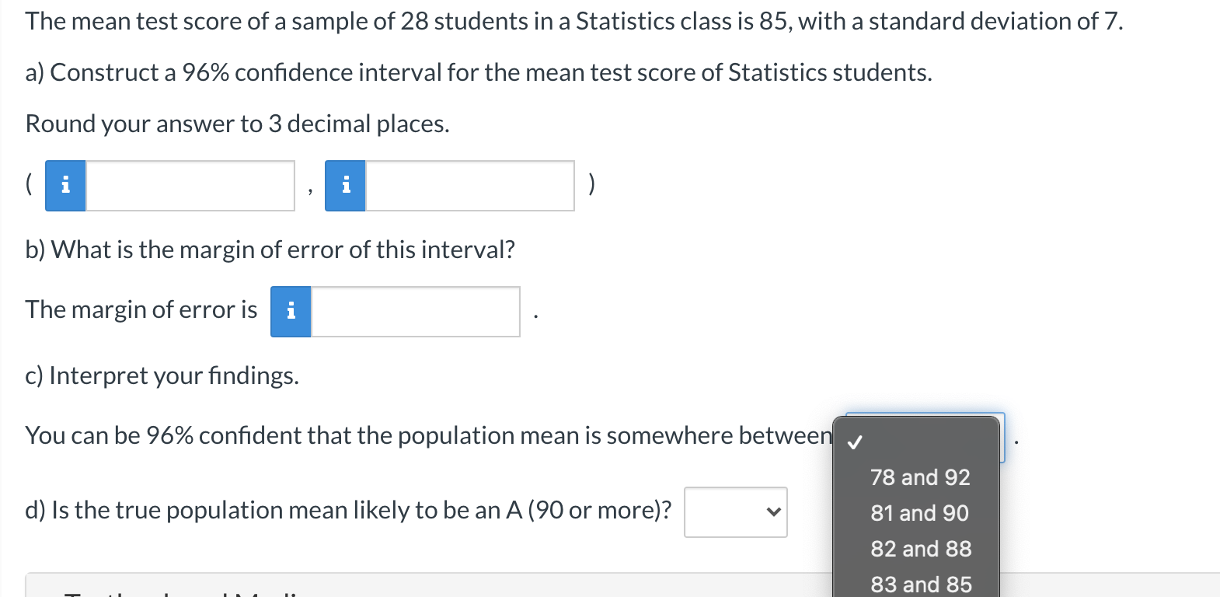
Task: Click the part d question about an A
Action: [348, 510]
